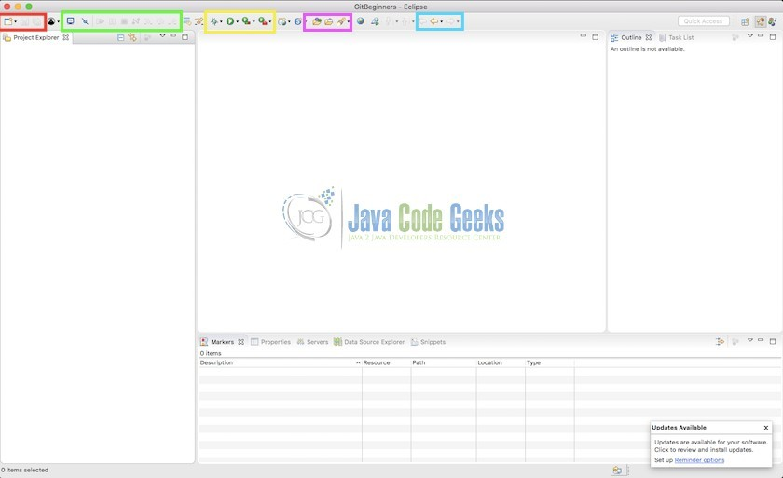Click the Updates Available notification text
Image resolution: width=783 pixels, height=478 pixels.
(711, 445)
